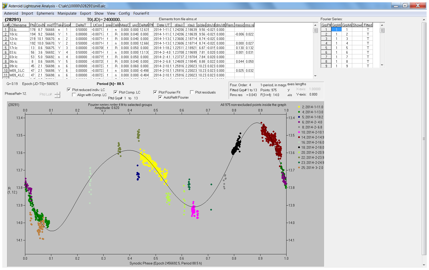Select the 10.lc filename cell
This screenshot has height=270, width=429.
click(19, 30)
